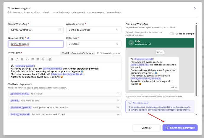This screenshot has height=138, width=204.
Task: Click {{saldo_cashback}} tag in message editor
Action: 52,69
